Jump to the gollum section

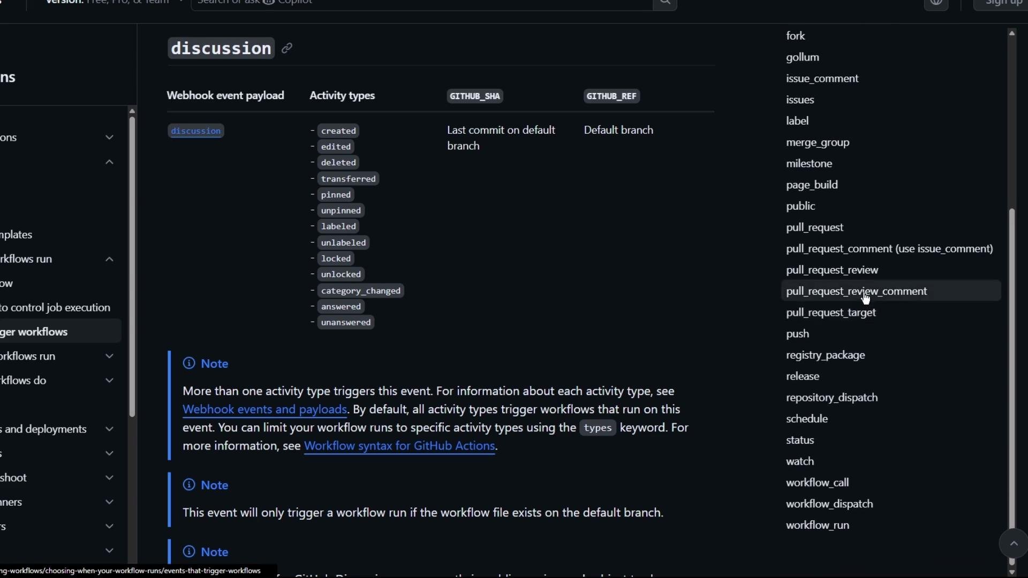[x=802, y=57]
